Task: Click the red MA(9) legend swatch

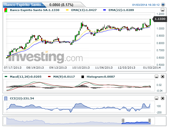Action: (49, 77)
